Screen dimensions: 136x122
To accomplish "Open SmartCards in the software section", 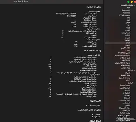I will click(125, 86).
